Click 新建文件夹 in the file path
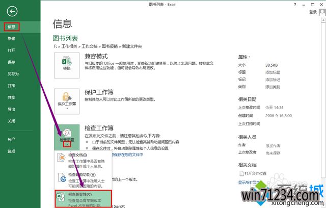 point(132,46)
